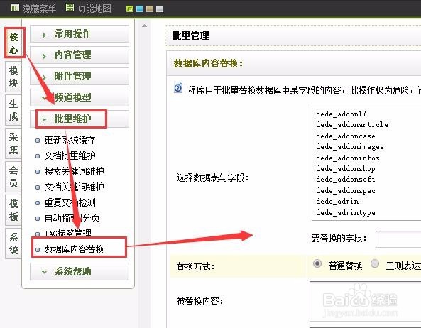Select dede_admintype in the table list

click(346, 212)
